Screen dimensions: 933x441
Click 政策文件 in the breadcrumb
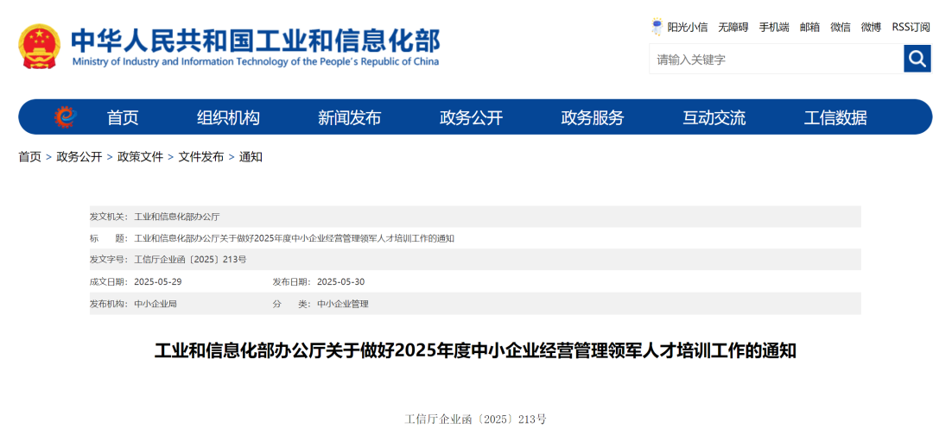tap(141, 157)
